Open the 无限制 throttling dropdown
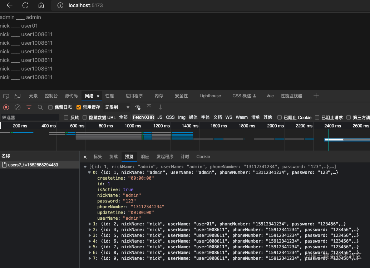 (x=117, y=107)
